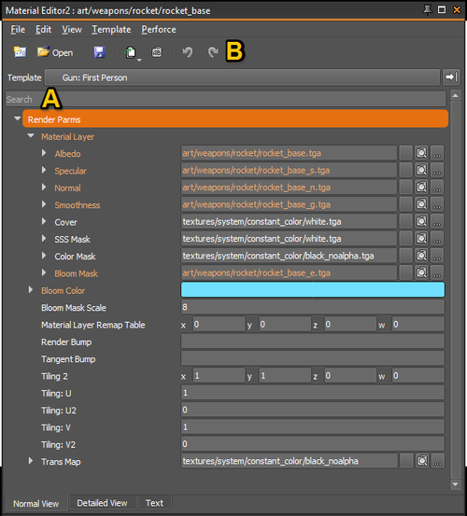Preview the Color Mask texture with magnifier icon
Image resolution: width=467 pixels, height=516 pixels.
point(421,256)
